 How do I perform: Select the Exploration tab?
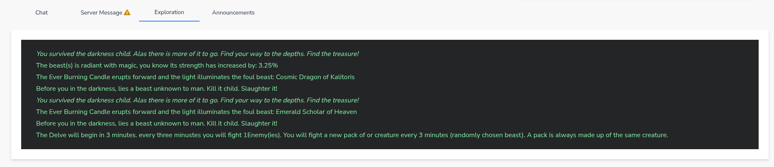pyautogui.click(x=169, y=12)
